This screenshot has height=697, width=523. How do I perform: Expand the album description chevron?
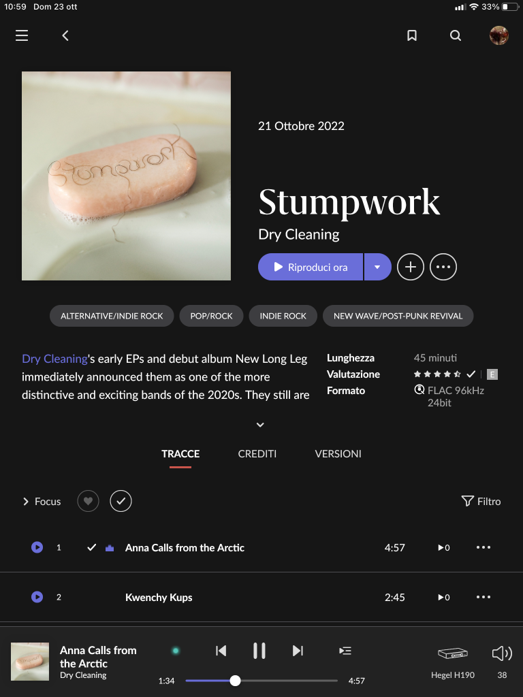(x=260, y=425)
